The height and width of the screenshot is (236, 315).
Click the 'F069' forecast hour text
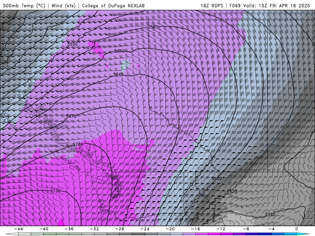tap(235, 6)
